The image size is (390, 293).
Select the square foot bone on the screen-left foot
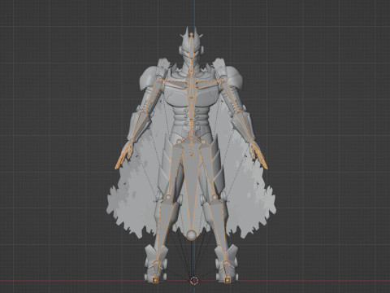(155, 280)
